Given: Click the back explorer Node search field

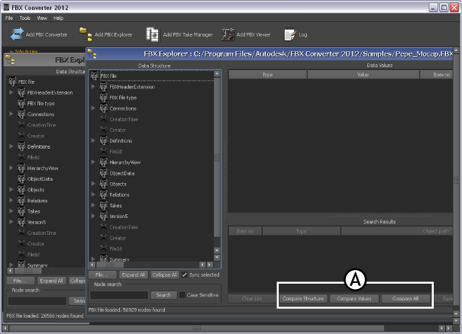Looking at the screenshot, I should pos(37,300).
